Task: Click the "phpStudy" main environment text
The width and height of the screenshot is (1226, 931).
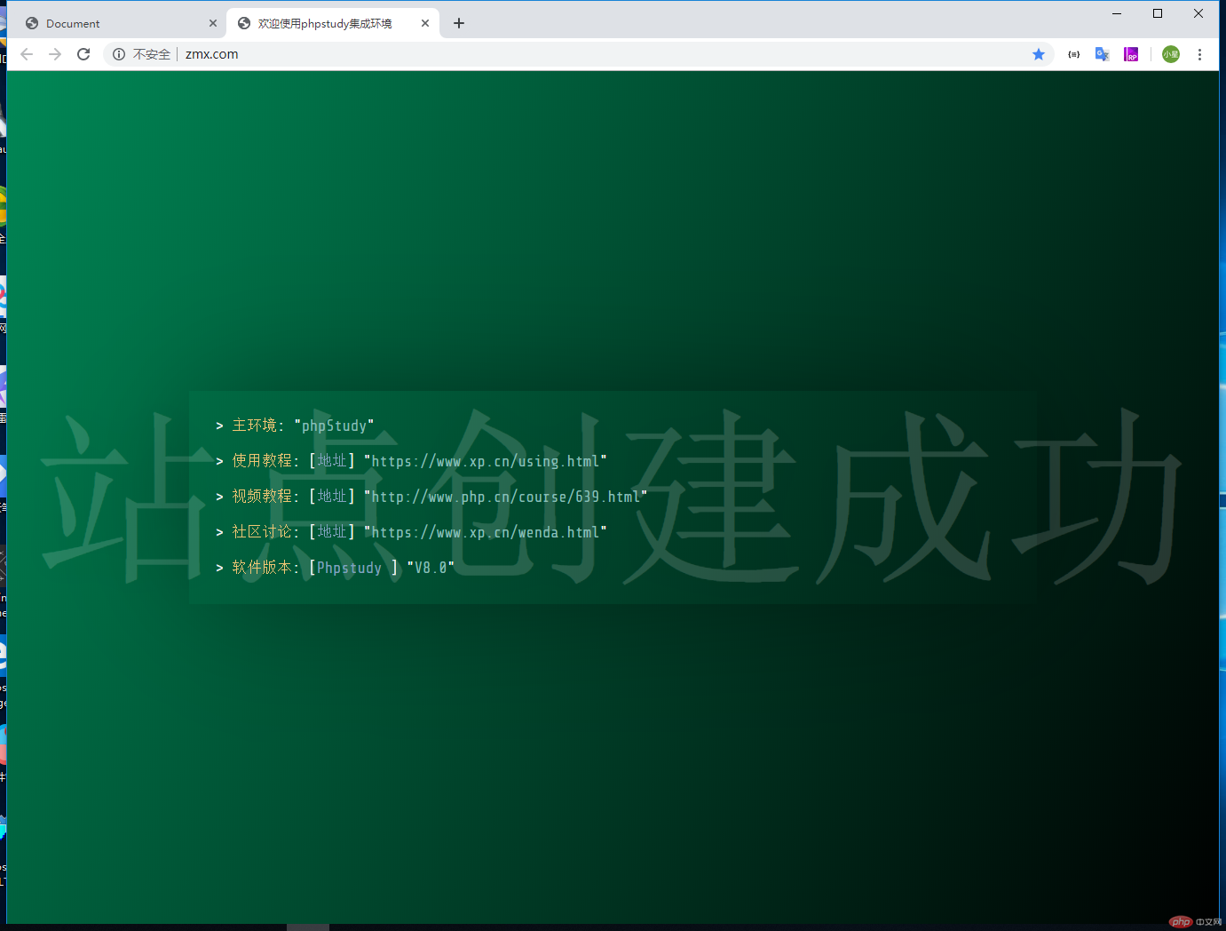Action: tap(334, 426)
